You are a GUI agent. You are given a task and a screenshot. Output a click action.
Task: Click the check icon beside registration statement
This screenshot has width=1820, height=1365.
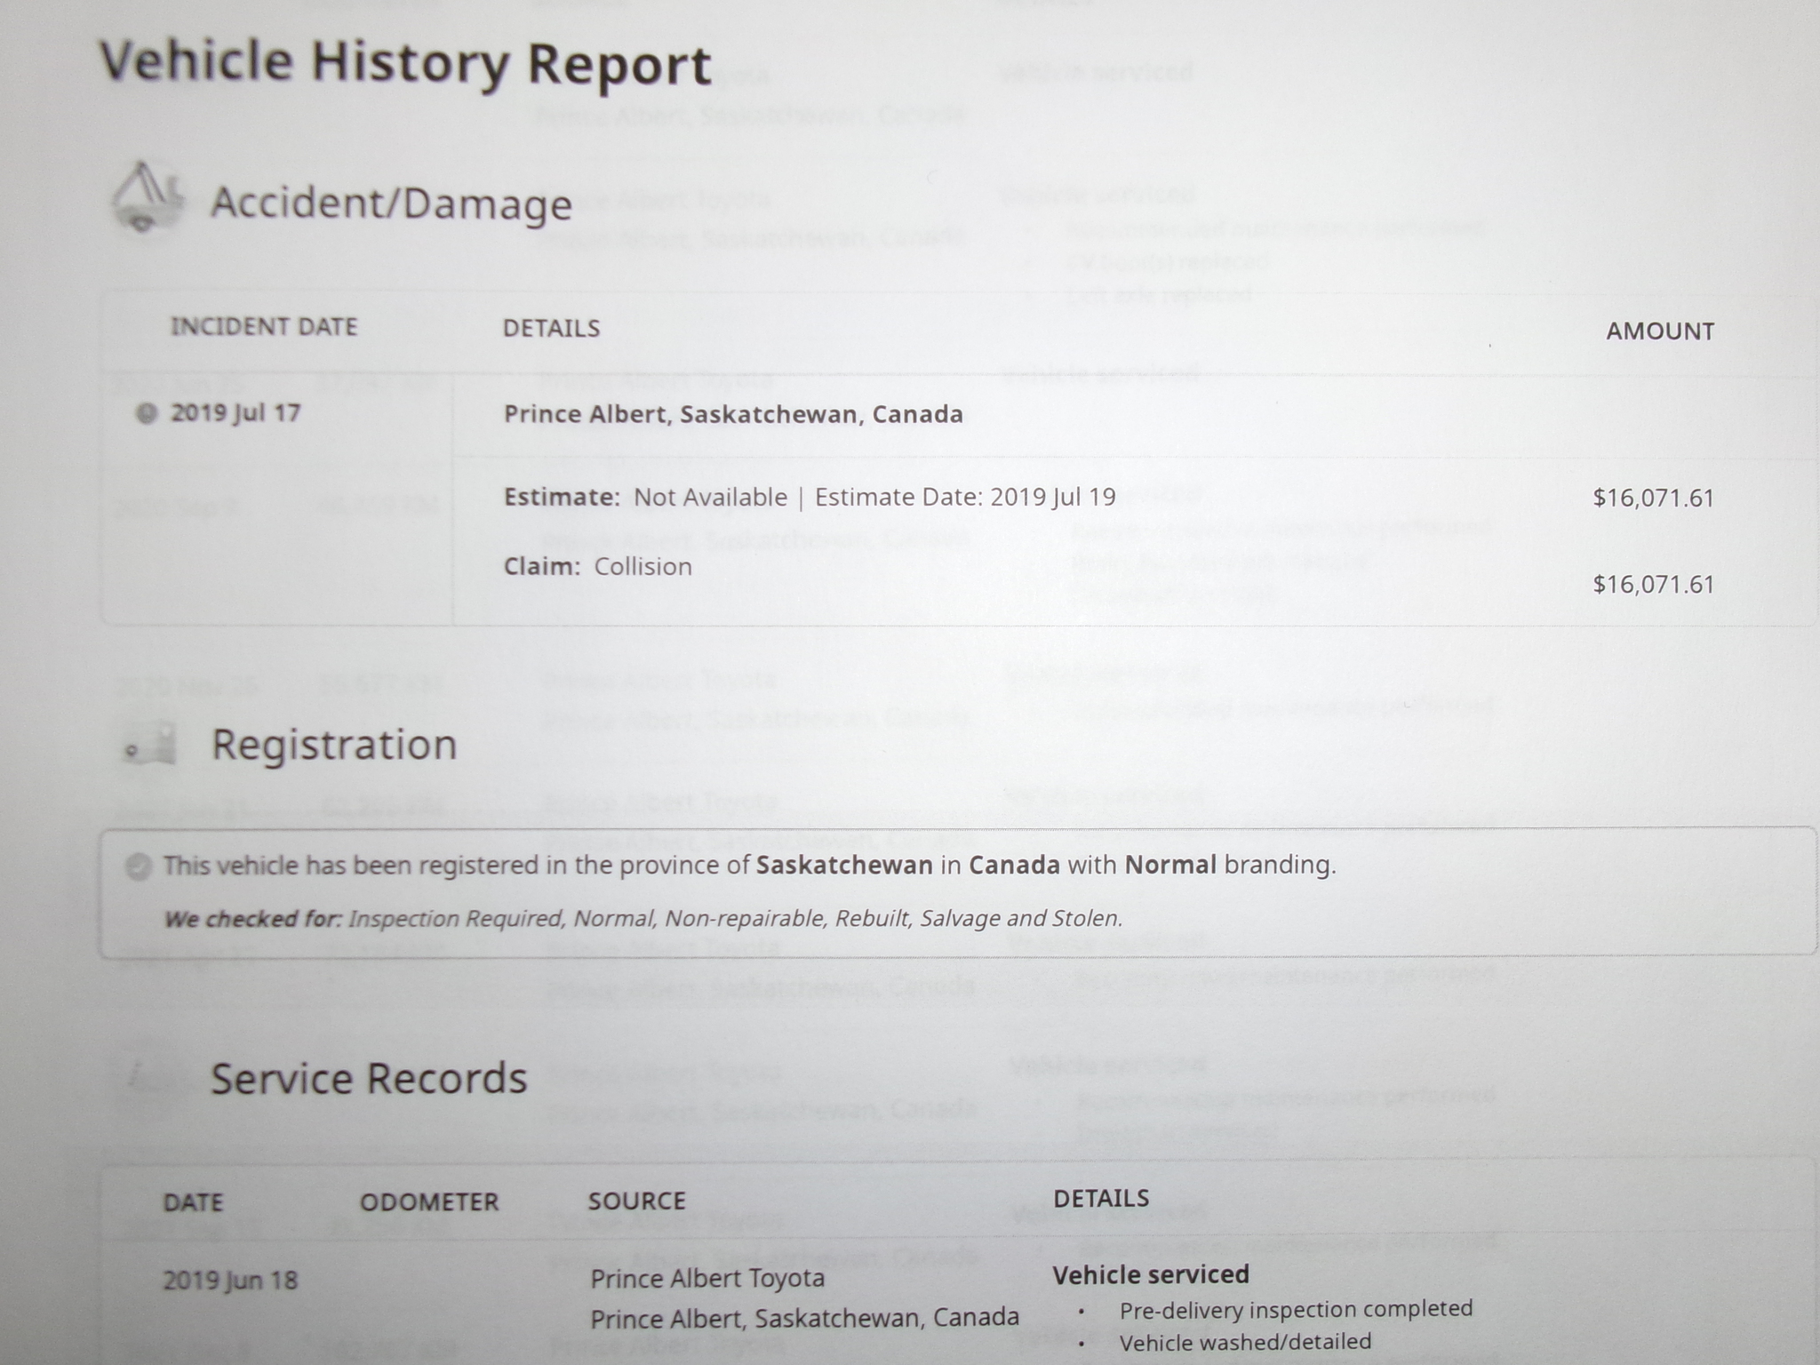[x=139, y=866]
